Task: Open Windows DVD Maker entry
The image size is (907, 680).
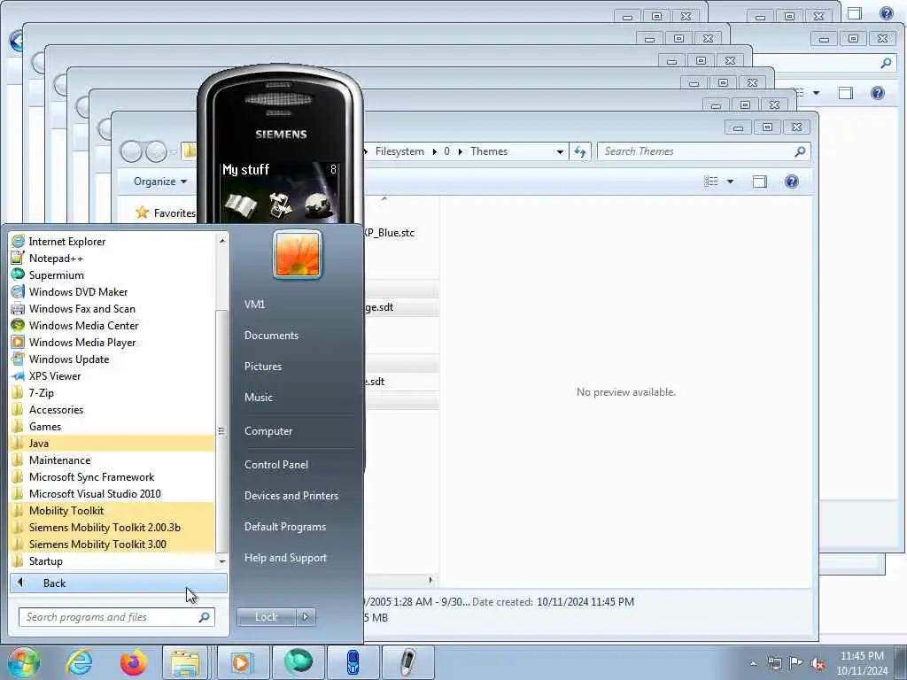Action: [112, 292]
